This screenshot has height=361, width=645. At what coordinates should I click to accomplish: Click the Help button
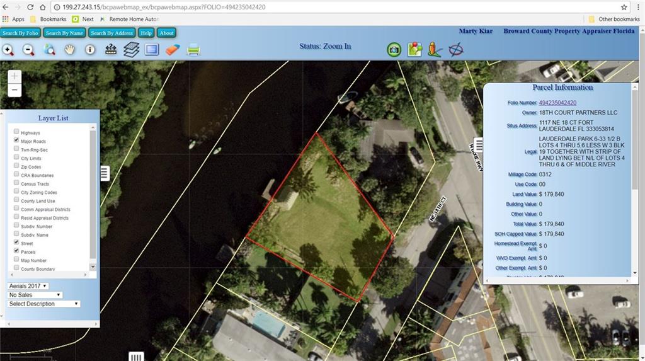pyautogui.click(x=146, y=33)
